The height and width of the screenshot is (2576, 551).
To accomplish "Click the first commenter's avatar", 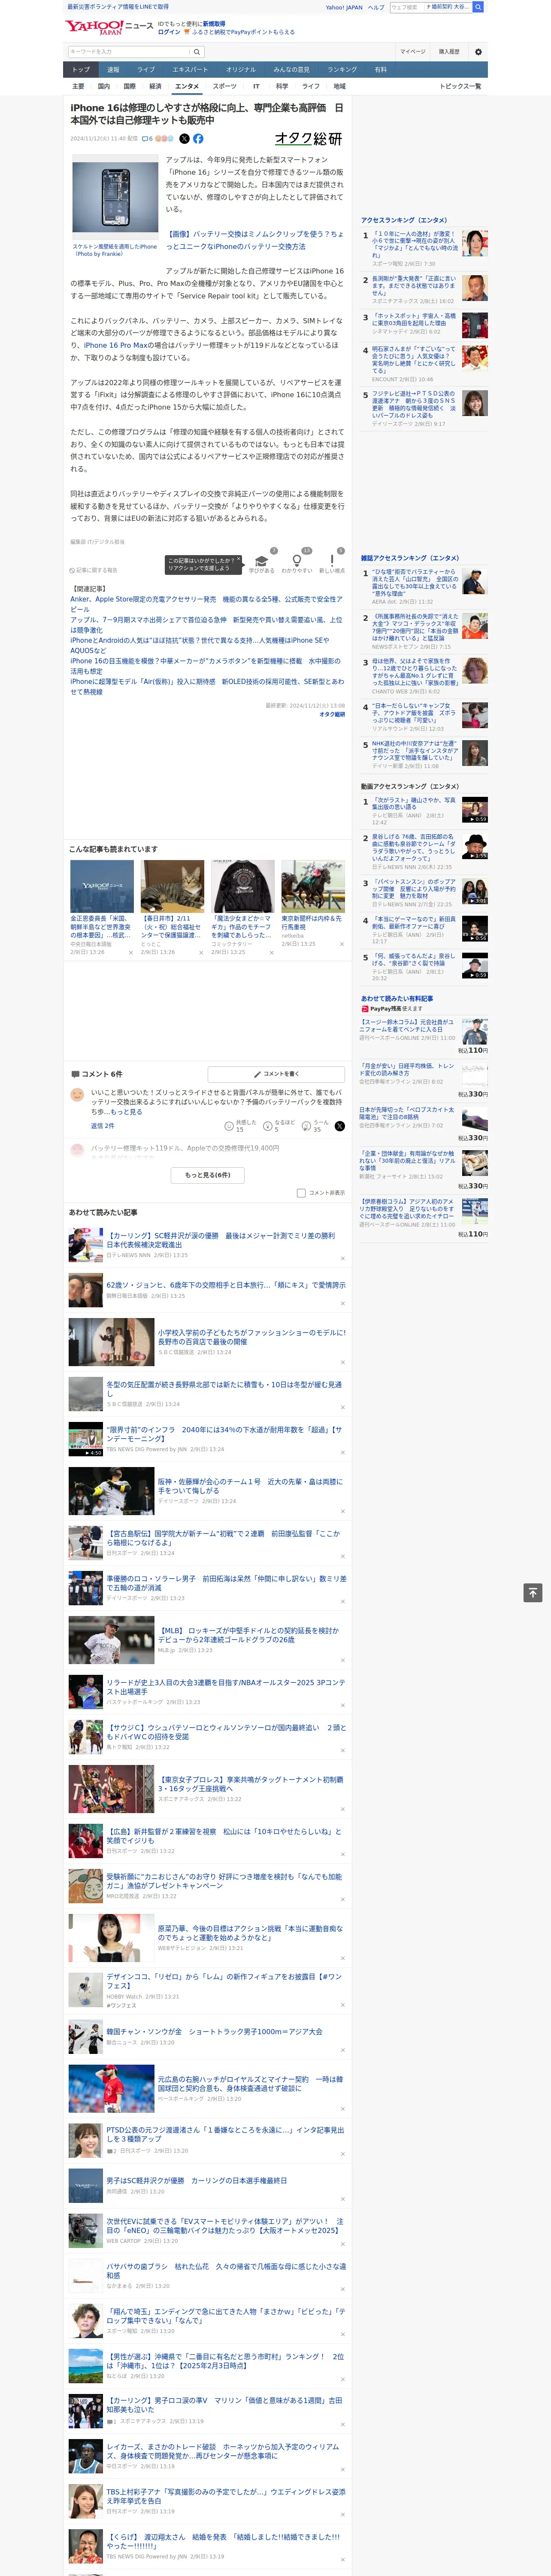I will point(77,1095).
